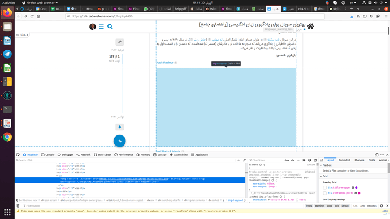Open Telegram from the Ubuntu dock
This screenshot has width=390, height=219.
[x=7, y=54]
